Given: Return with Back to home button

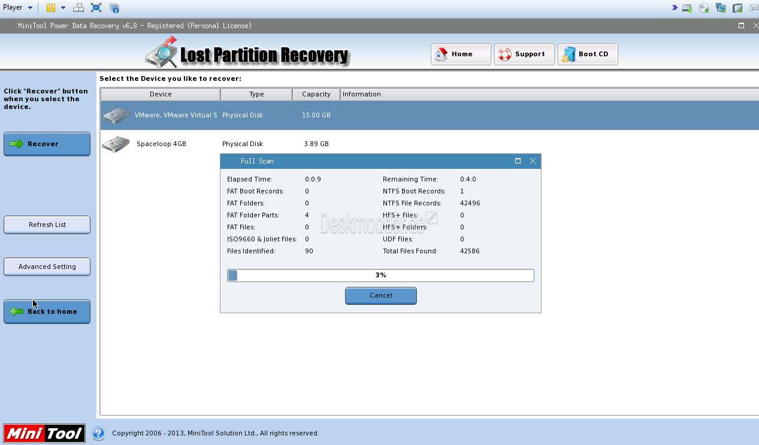Looking at the screenshot, I should point(47,311).
